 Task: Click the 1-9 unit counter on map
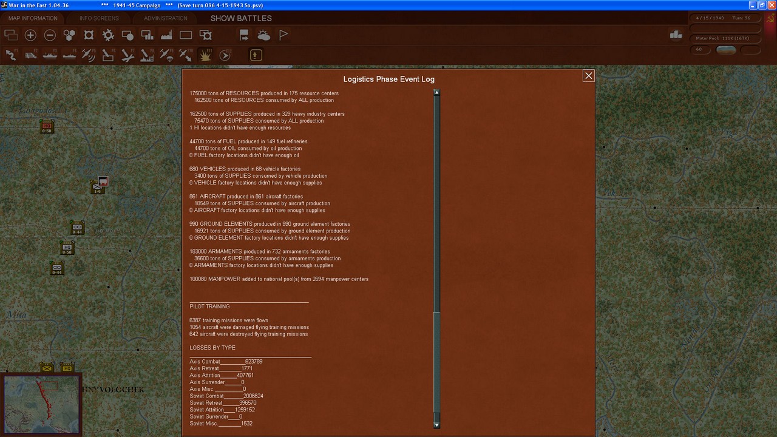point(99,185)
